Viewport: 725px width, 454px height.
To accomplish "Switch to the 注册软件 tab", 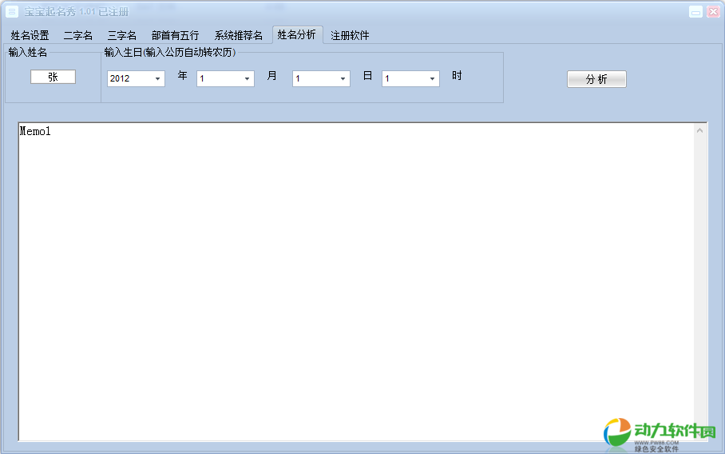I will click(x=350, y=35).
